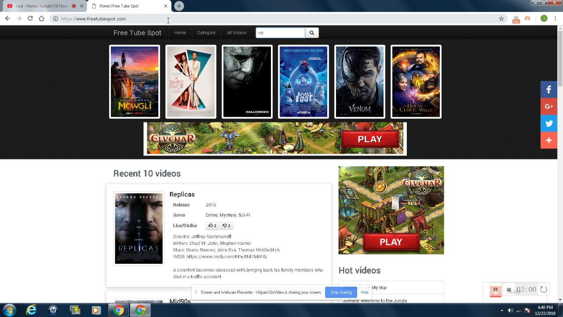The width and height of the screenshot is (563, 317).
Task: Bookmark page with the star icon
Action: click(501, 18)
